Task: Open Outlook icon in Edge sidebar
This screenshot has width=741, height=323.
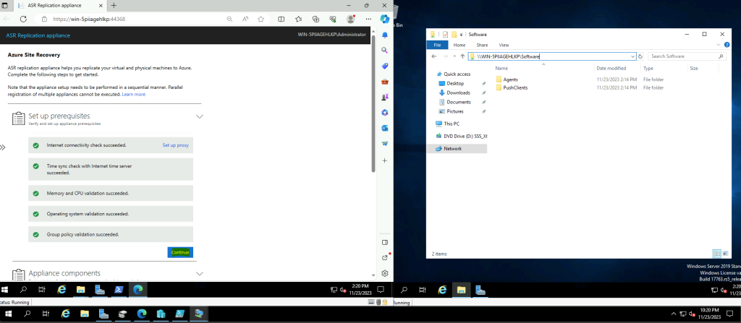Action: [x=385, y=128]
